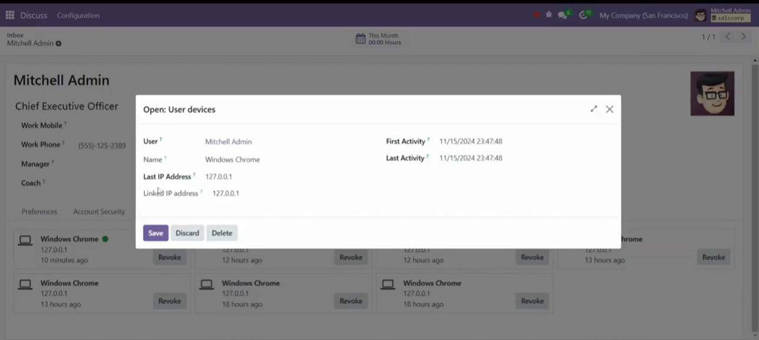The image size is (759, 340).
Task: Open conversations icon with badge 6
Action: (564, 15)
